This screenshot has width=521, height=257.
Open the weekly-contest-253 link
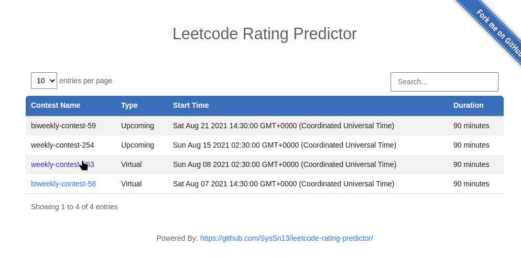(62, 164)
